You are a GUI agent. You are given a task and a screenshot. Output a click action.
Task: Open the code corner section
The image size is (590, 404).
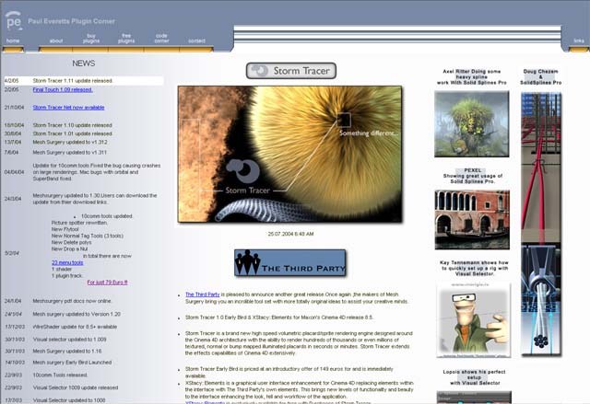pyautogui.click(x=161, y=39)
